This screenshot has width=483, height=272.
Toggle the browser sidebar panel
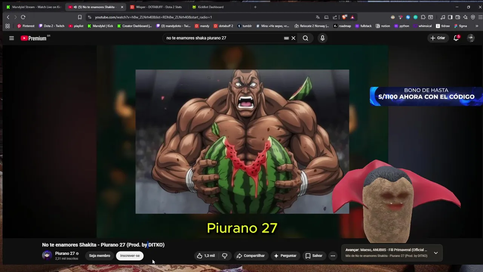tap(450, 17)
